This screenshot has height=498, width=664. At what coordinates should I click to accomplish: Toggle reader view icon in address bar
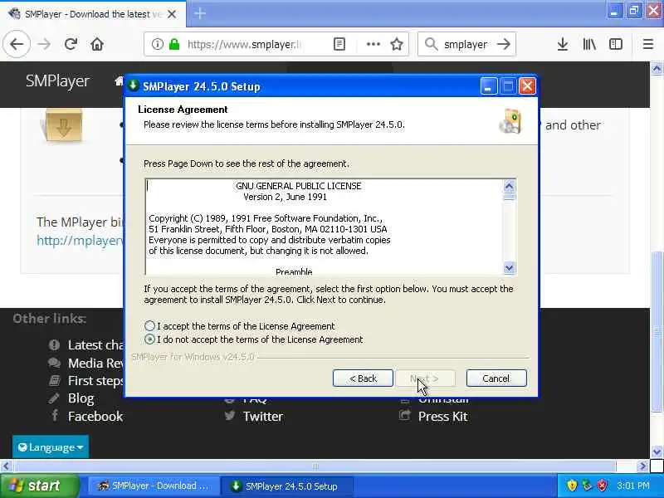[x=339, y=44]
